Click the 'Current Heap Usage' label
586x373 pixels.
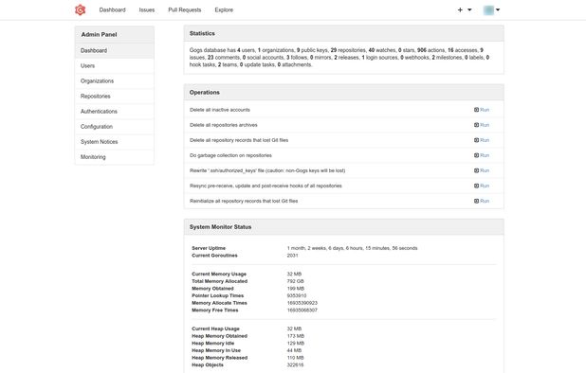215,329
